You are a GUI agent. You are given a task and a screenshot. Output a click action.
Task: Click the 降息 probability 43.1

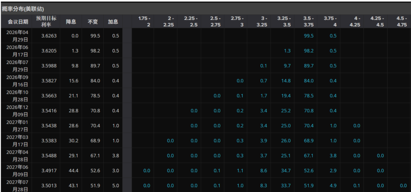pyautogui.click(x=74, y=186)
